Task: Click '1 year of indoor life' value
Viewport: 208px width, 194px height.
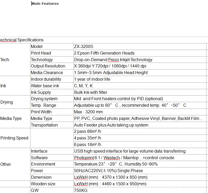Action: click(x=92, y=79)
